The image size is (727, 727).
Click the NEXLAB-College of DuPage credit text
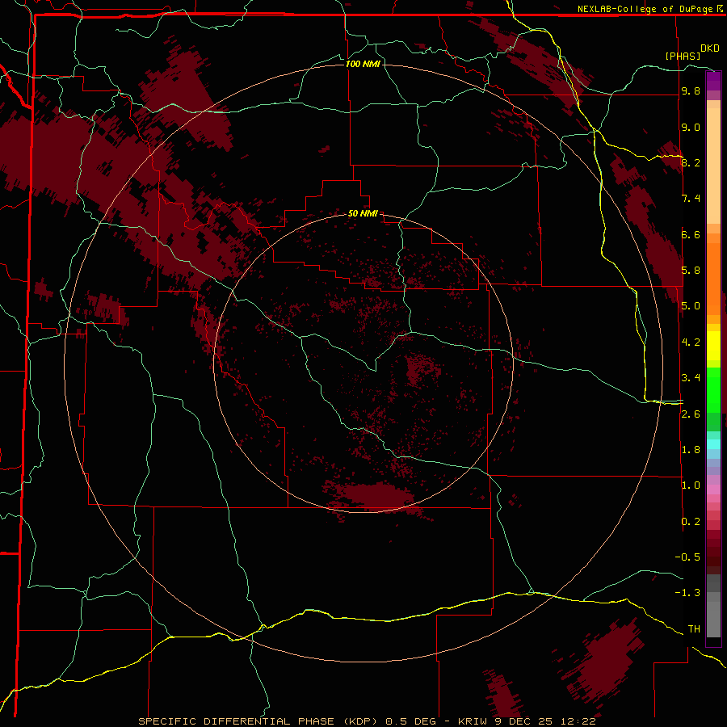click(x=645, y=9)
